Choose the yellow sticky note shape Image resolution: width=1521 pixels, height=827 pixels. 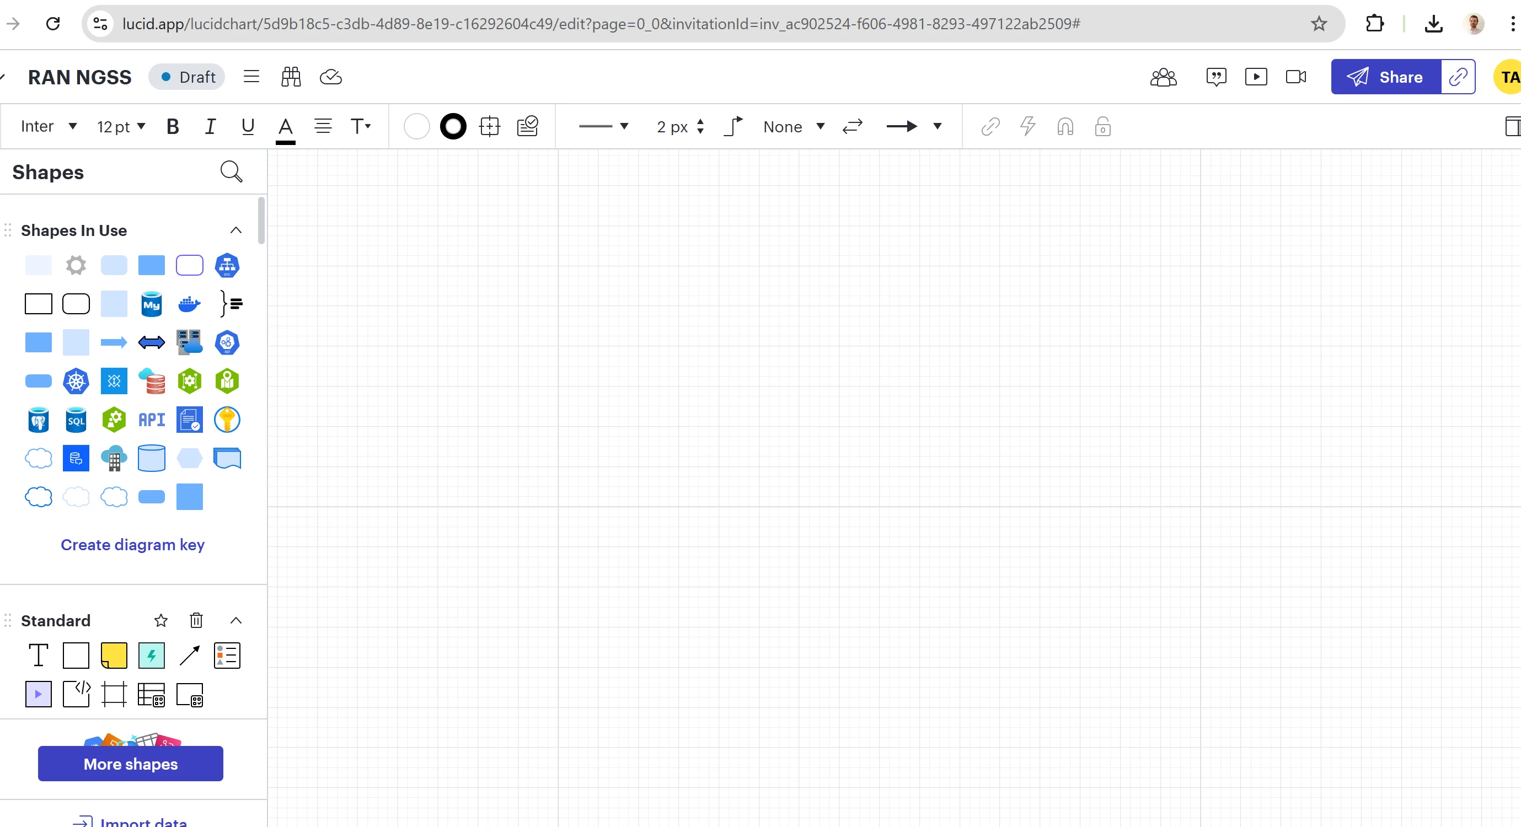pos(114,655)
